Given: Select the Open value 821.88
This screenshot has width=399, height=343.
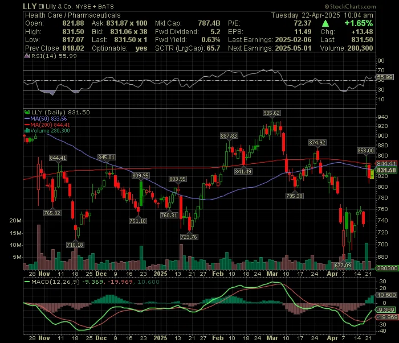Looking at the screenshot, I should click(x=74, y=23).
